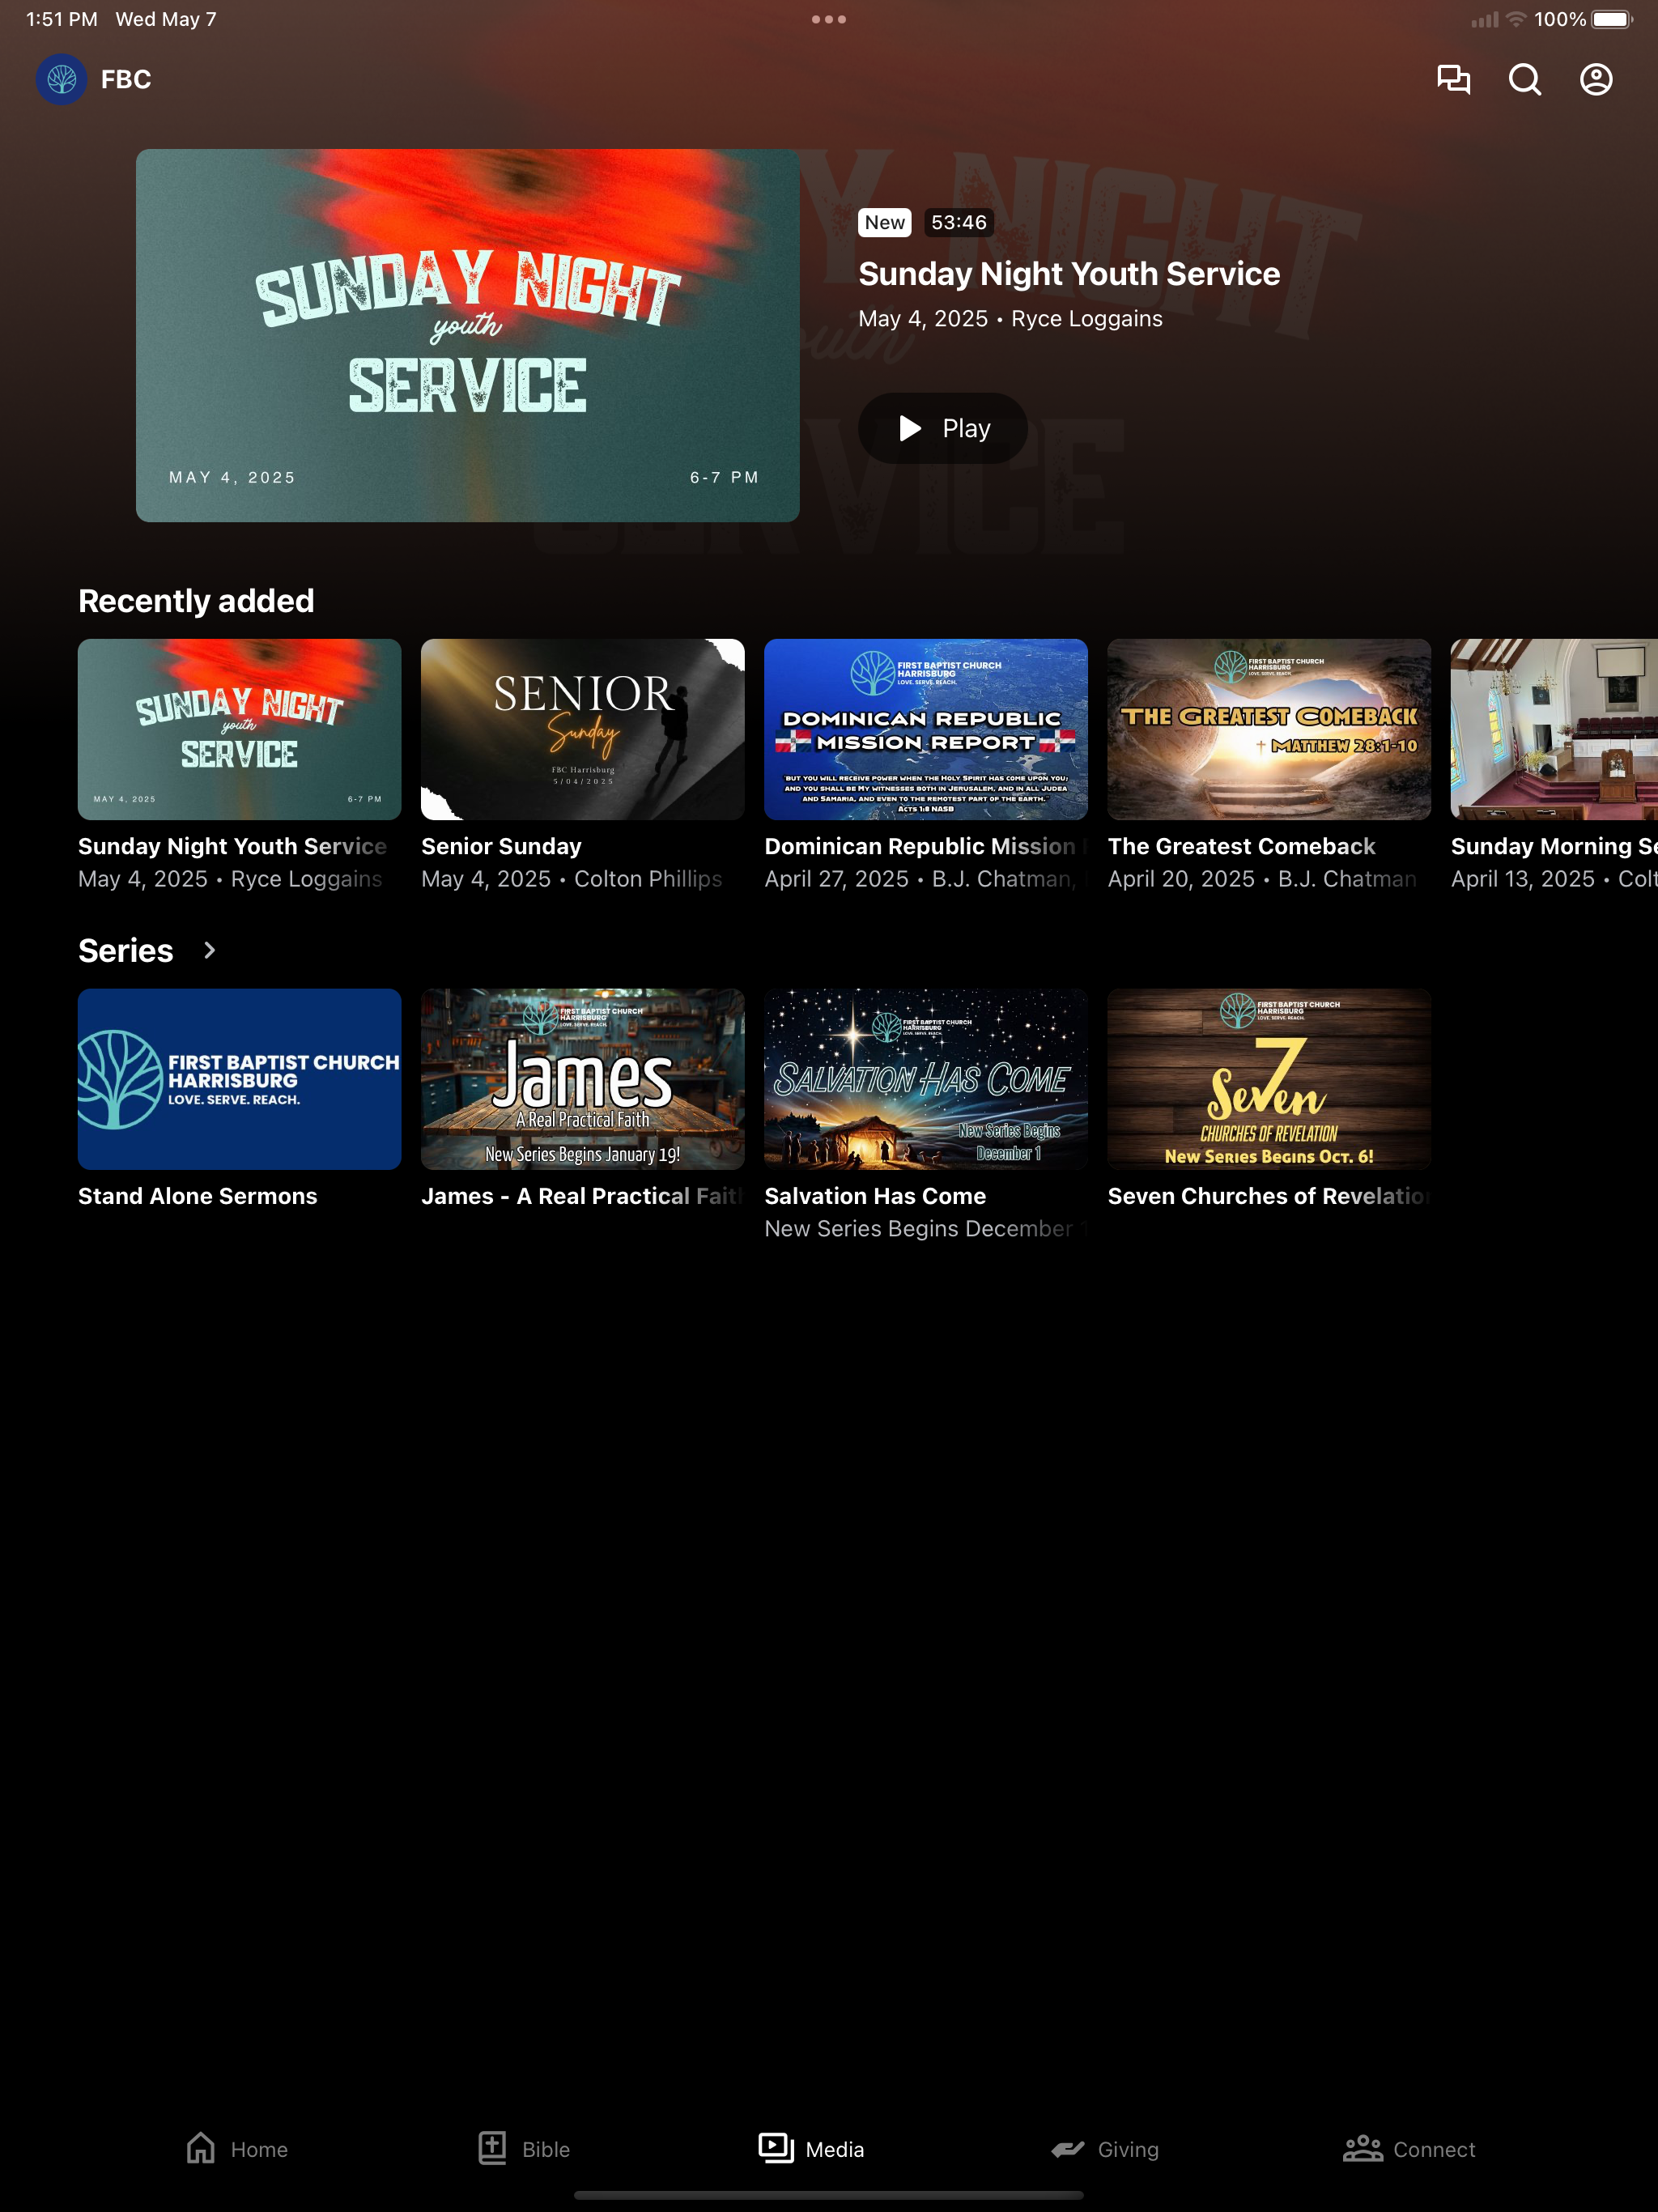Tap the search magnifier icon

click(x=1524, y=79)
